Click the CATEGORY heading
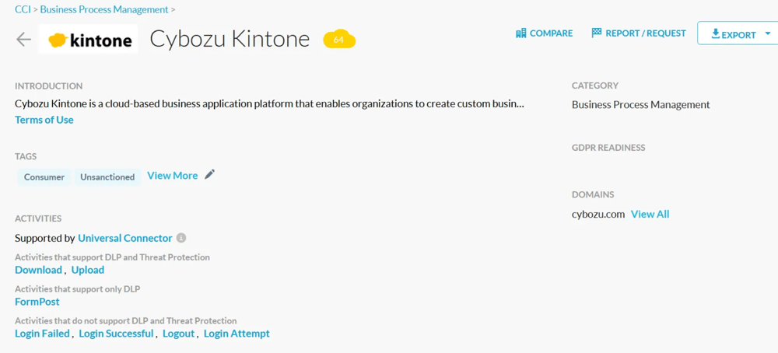 [x=595, y=86]
